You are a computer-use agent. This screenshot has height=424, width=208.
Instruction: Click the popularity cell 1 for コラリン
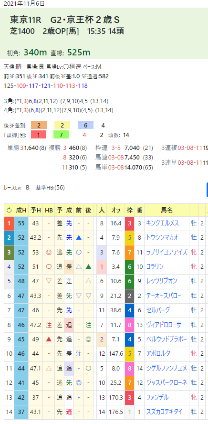102,267
